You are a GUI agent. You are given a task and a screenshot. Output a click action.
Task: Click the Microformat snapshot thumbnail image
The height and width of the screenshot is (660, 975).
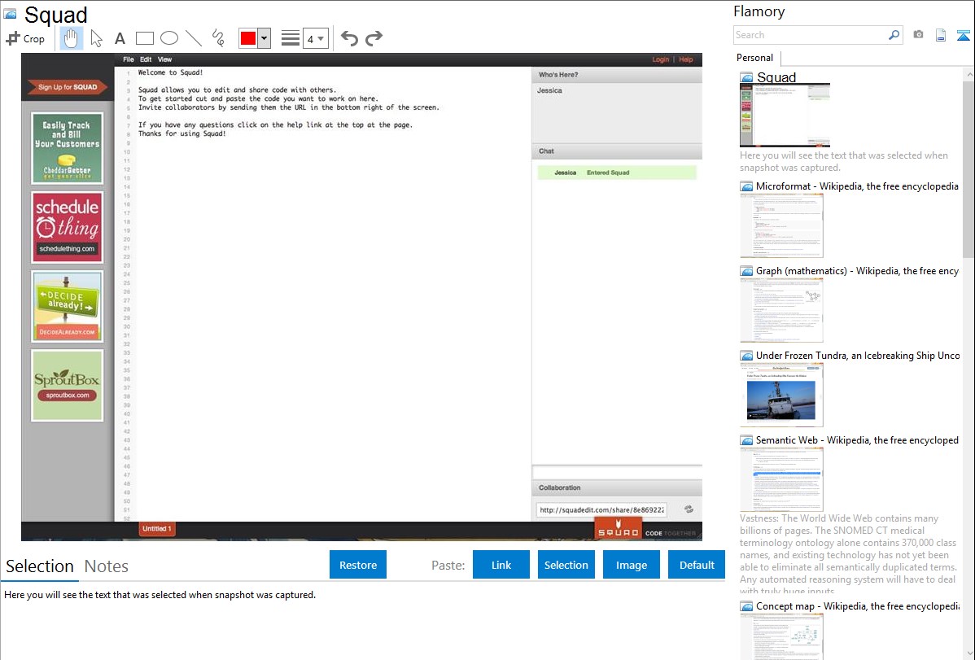point(781,225)
